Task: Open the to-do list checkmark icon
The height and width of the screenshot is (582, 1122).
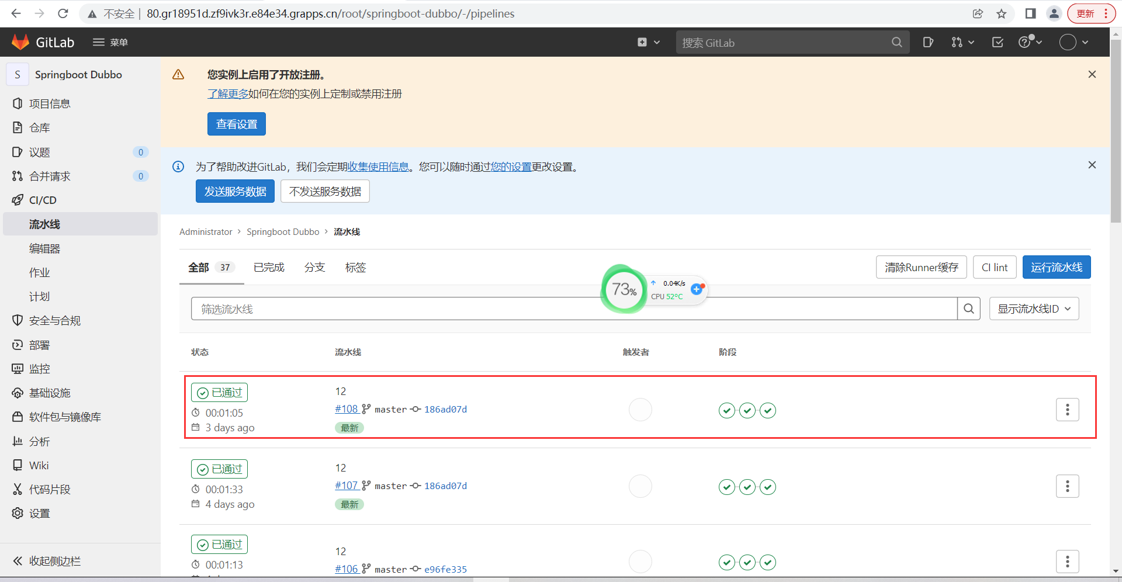Action: coord(998,42)
